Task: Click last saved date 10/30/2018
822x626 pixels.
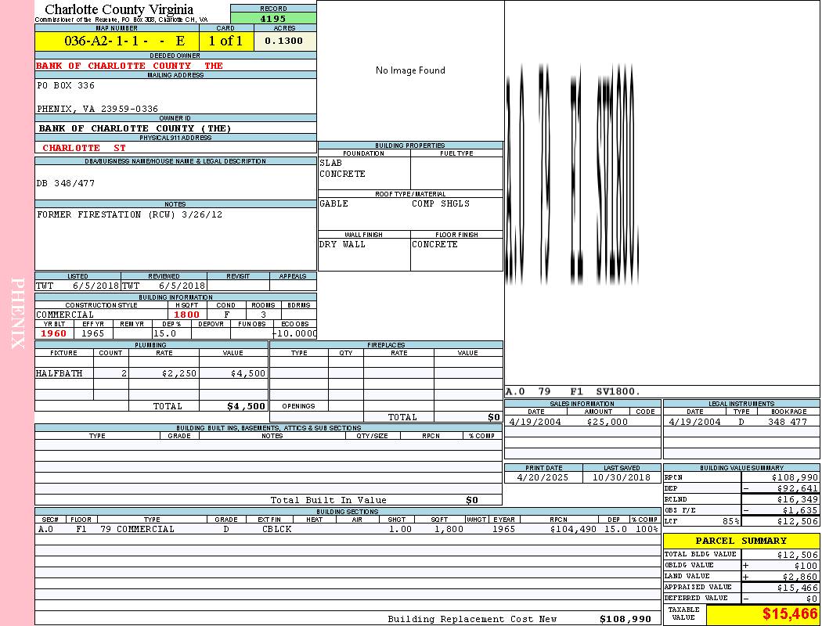Action: (x=622, y=477)
